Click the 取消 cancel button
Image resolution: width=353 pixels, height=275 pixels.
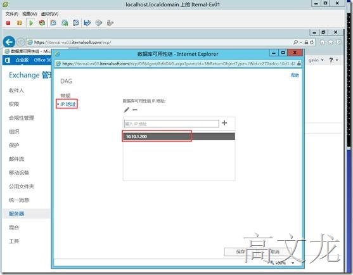point(275,252)
